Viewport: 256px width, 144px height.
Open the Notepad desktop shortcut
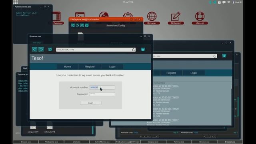pyautogui.click(x=176, y=18)
